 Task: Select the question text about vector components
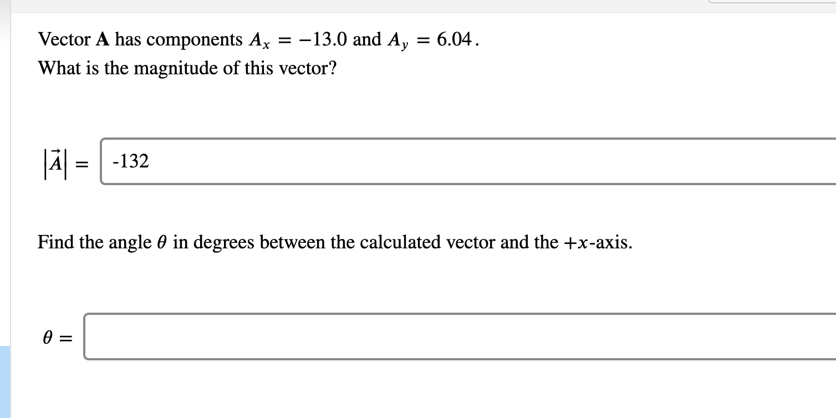(x=255, y=39)
